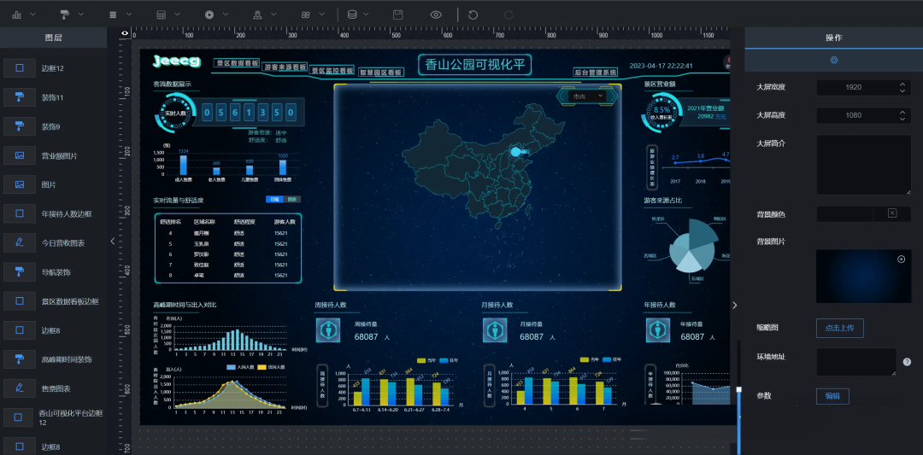Open the play media components menu
This screenshot has width=923, height=455.
[215, 15]
